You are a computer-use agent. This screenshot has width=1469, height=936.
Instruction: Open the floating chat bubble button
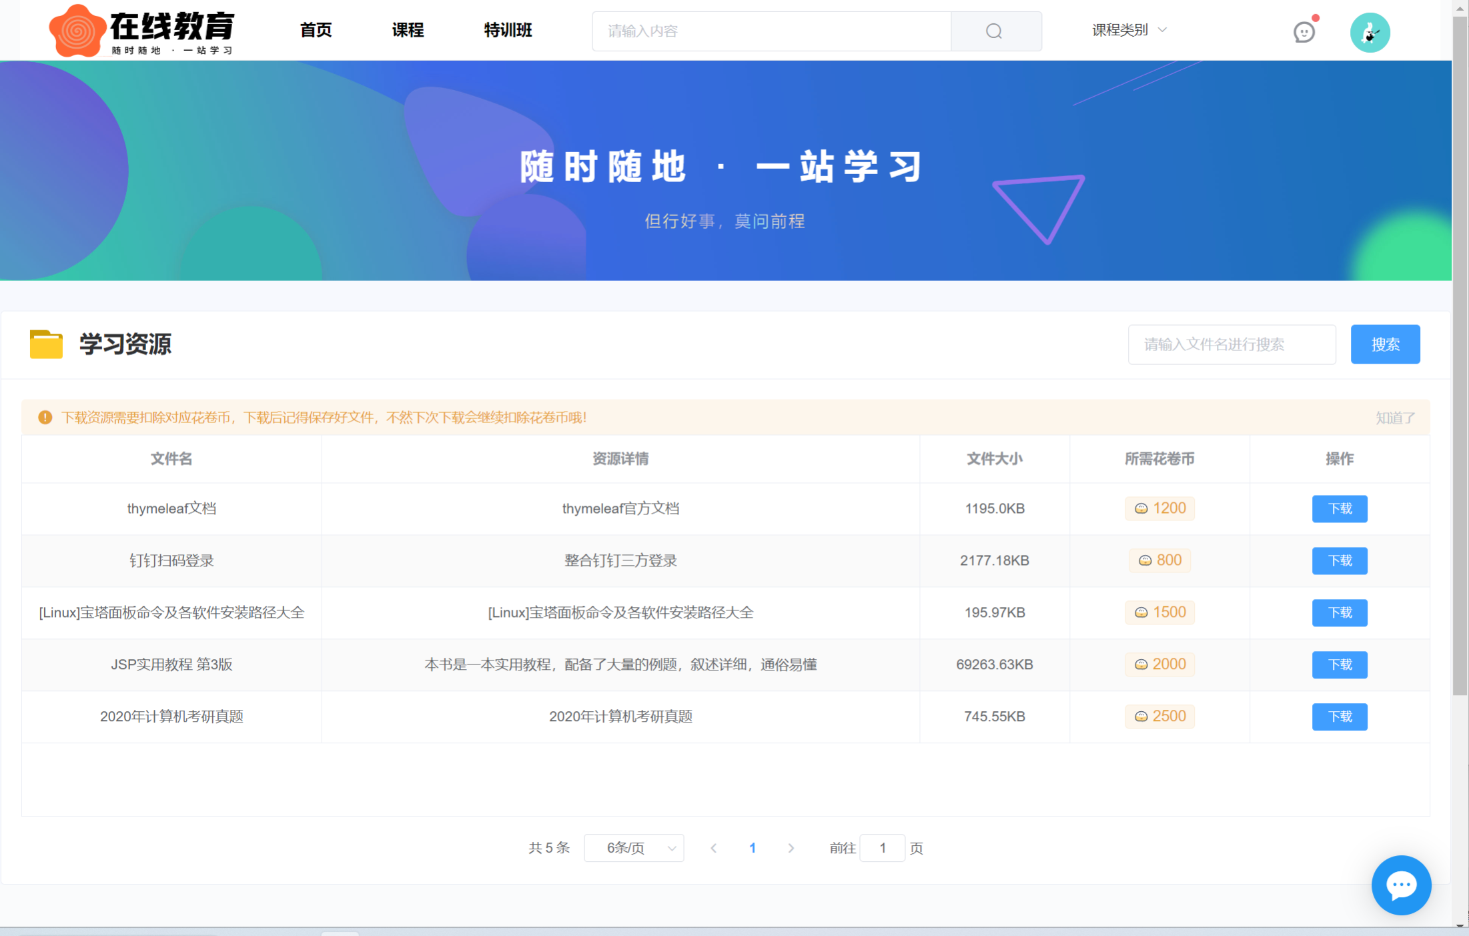click(1400, 885)
